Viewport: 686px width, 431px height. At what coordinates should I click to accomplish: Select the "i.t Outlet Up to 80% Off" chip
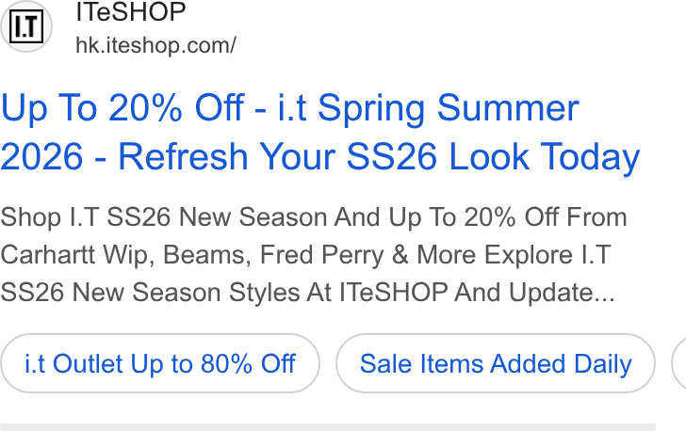tap(160, 363)
